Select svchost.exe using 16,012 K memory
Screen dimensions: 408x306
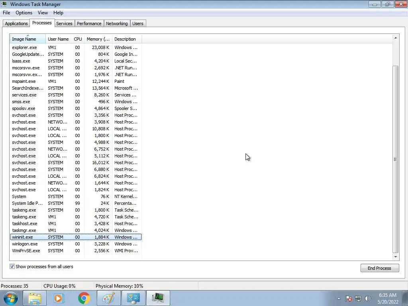pos(76,163)
